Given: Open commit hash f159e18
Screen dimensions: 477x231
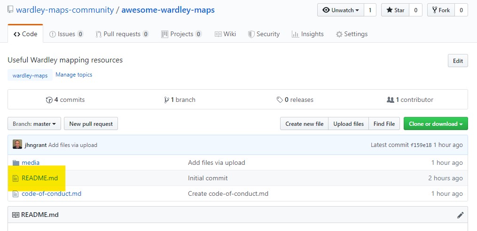Looking at the screenshot, I should click(x=421, y=145).
